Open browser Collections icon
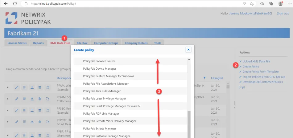 click(271, 4)
